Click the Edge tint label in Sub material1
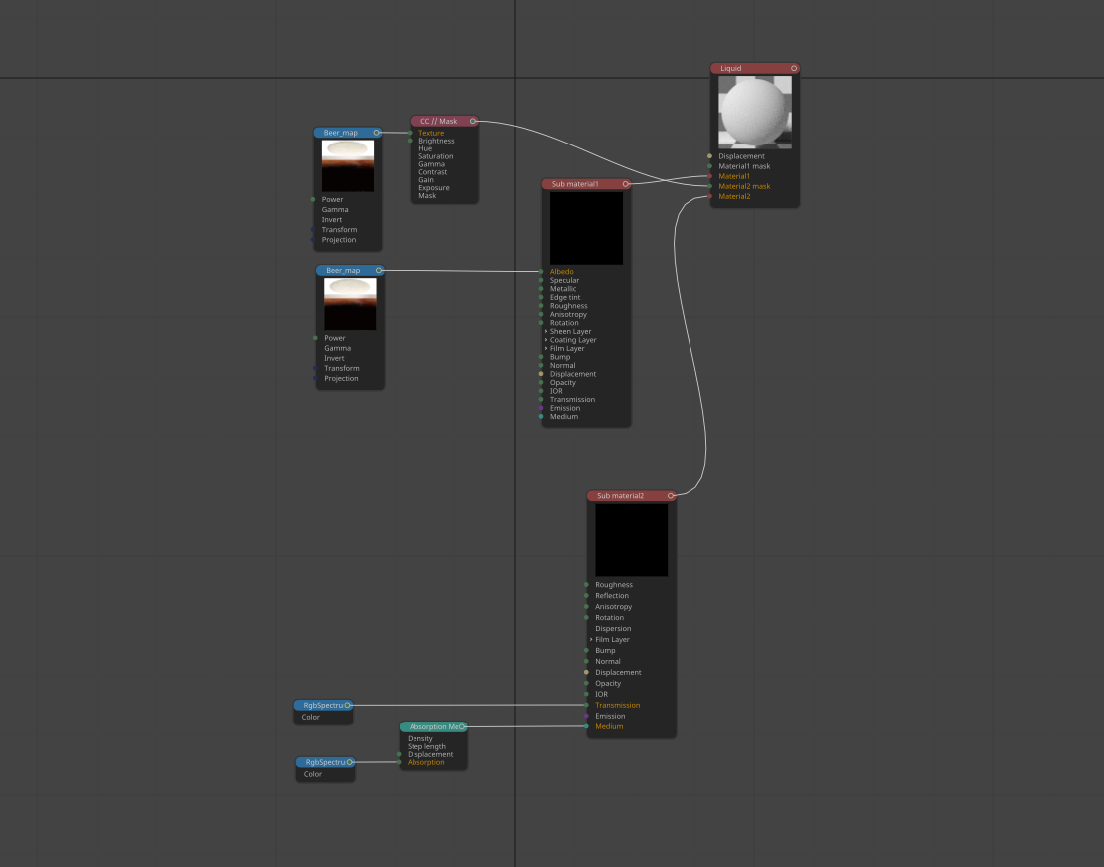Image resolution: width=1104 pixels, height=867 pixels. [565, 297]
